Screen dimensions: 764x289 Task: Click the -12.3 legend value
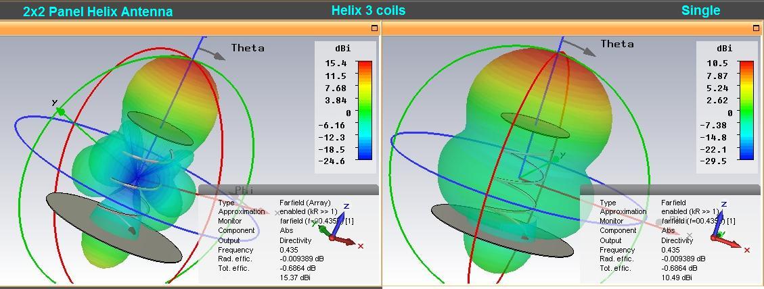click(333, 137)
